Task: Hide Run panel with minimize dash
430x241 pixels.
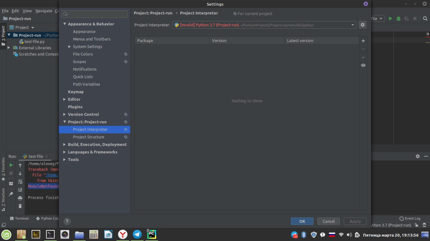Action: tap(426, 156)
